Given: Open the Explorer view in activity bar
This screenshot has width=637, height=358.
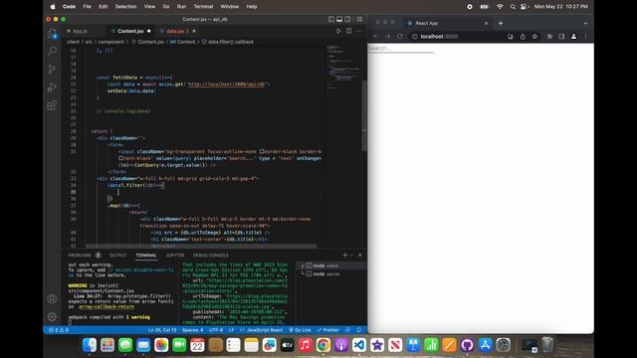Looking at the screenshot, I should click(x=52, y=34).
